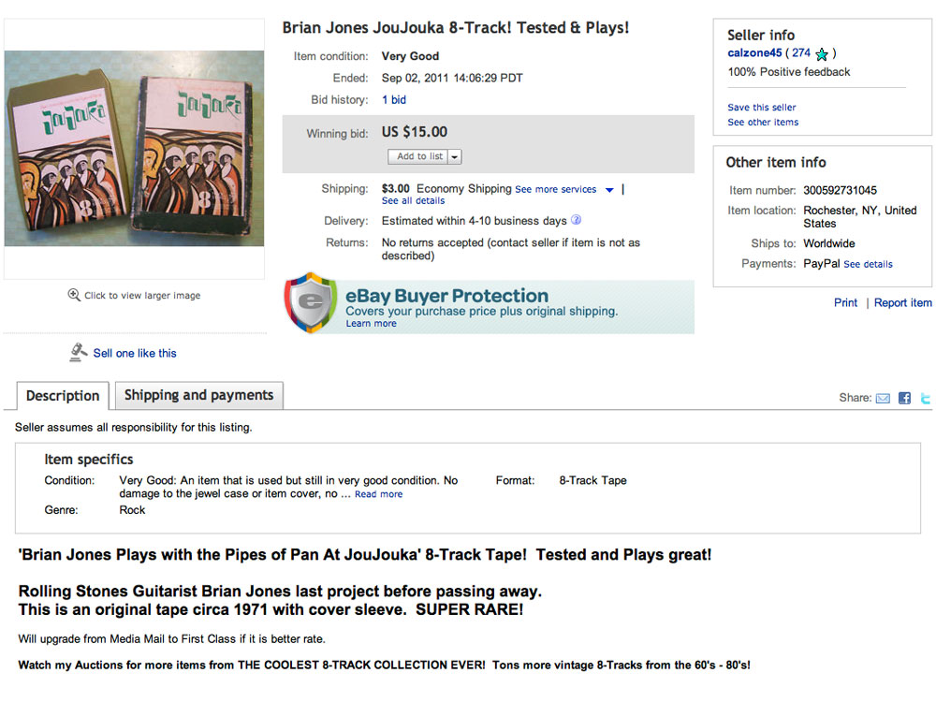Share listing on Twitter icon
The width and height of the screenshot is (936, 702).
tap(925, 398)
